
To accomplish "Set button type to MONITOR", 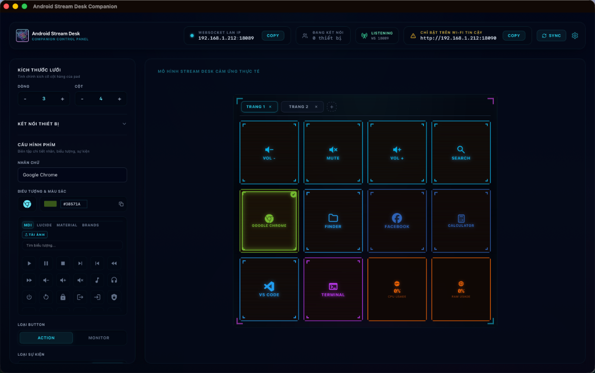I will 99,338.
